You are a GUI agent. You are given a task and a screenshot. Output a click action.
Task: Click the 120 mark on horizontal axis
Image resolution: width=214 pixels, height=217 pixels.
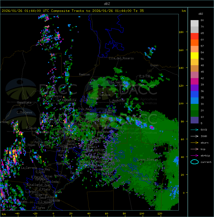coord(160,214)
